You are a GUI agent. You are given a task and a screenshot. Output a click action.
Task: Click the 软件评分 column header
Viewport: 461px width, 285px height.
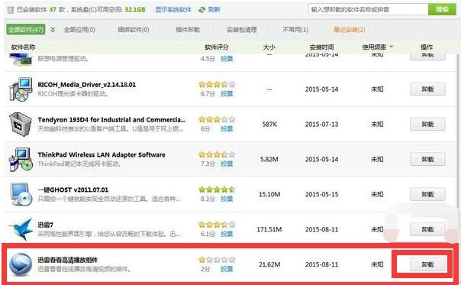pos(217,47)
